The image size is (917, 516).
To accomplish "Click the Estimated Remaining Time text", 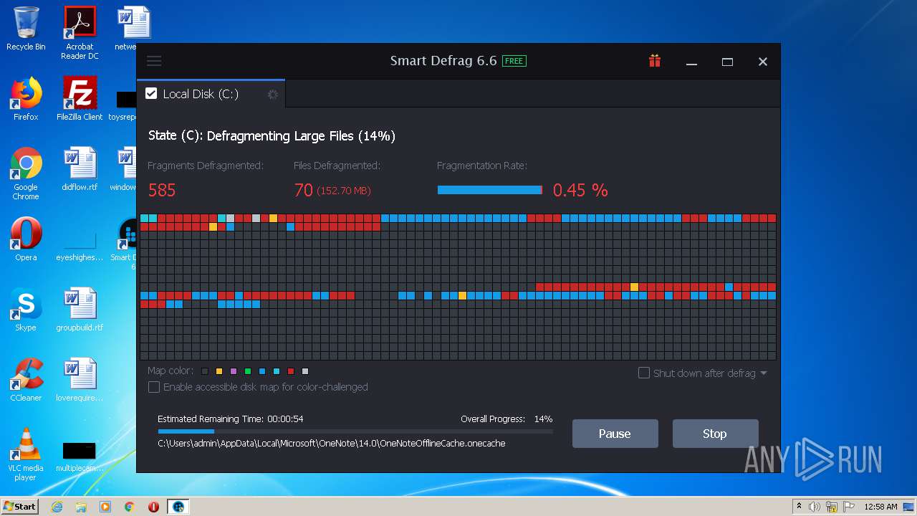I will pos(231,419).
